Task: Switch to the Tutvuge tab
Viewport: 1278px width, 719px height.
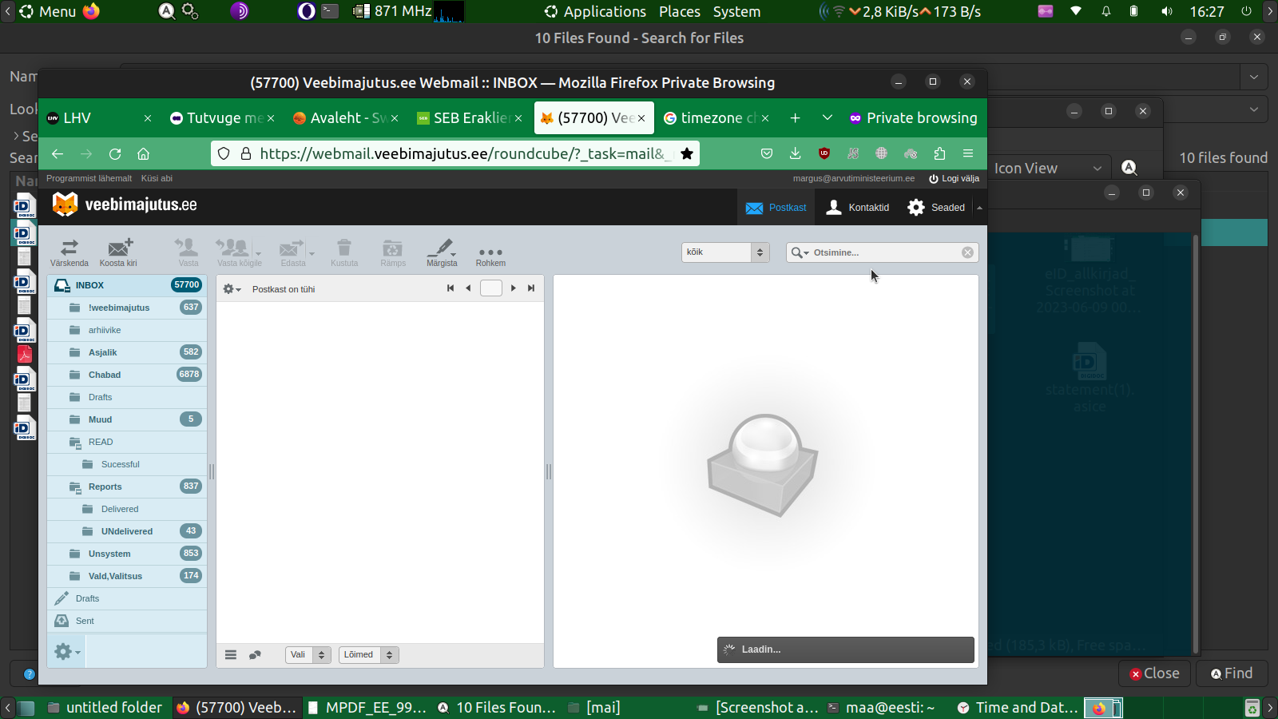Action: tap(222, 118)
